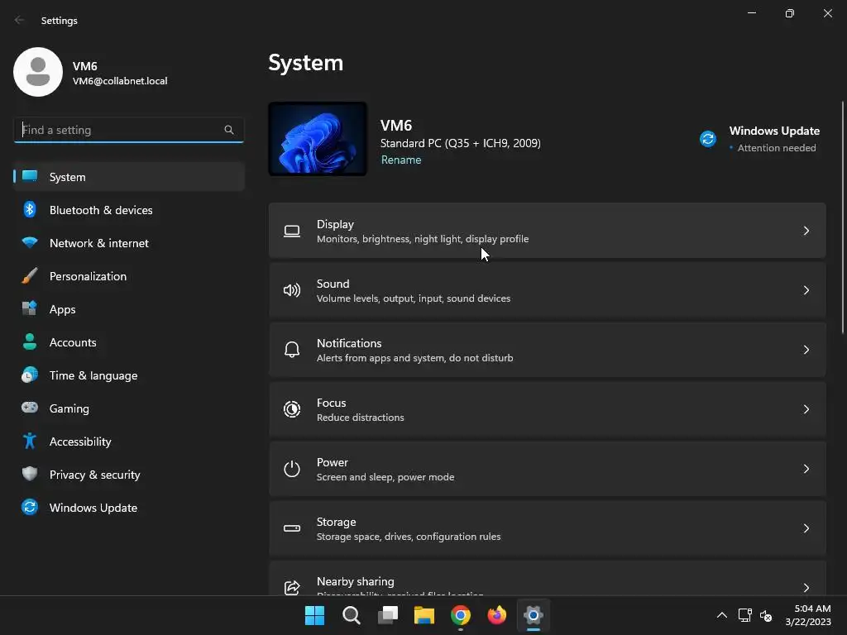This screenshot has width=847, height=635.
Task: Click the Apps icon in sidebar
Action: click(x=30, y=308)
